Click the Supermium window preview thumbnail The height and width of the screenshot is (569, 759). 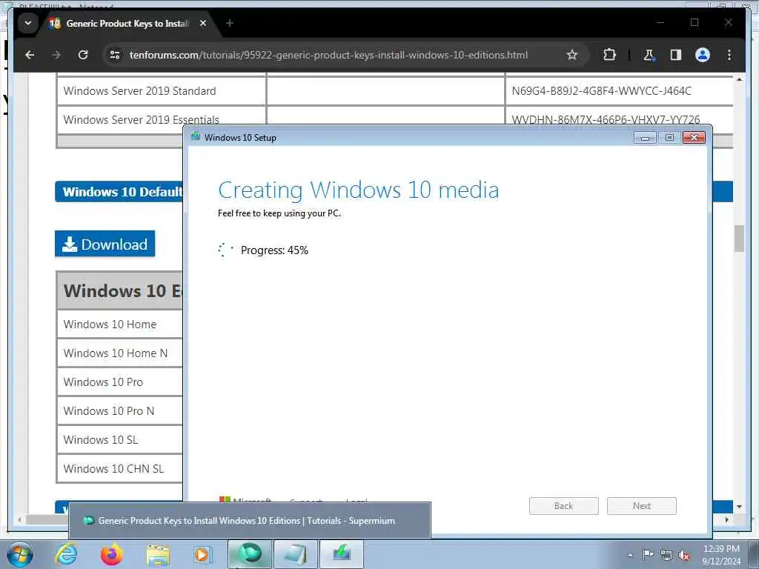click(250, 521)
